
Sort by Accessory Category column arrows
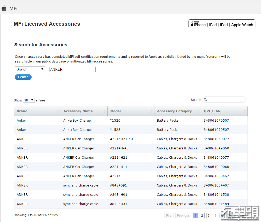pyautogui.click(x=198, y=111)
